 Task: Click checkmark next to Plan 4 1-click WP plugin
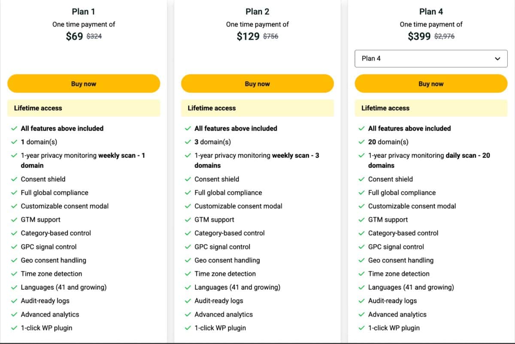362,328
